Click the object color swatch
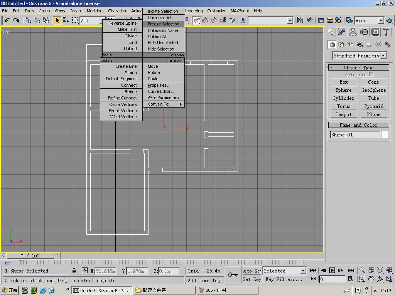Viewport: 395px width, 296px height. pos(385,135)
